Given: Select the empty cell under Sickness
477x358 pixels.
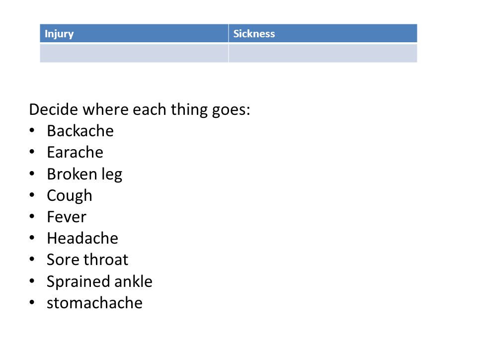Looking at the screenshot, I should [x=323, y=53].
